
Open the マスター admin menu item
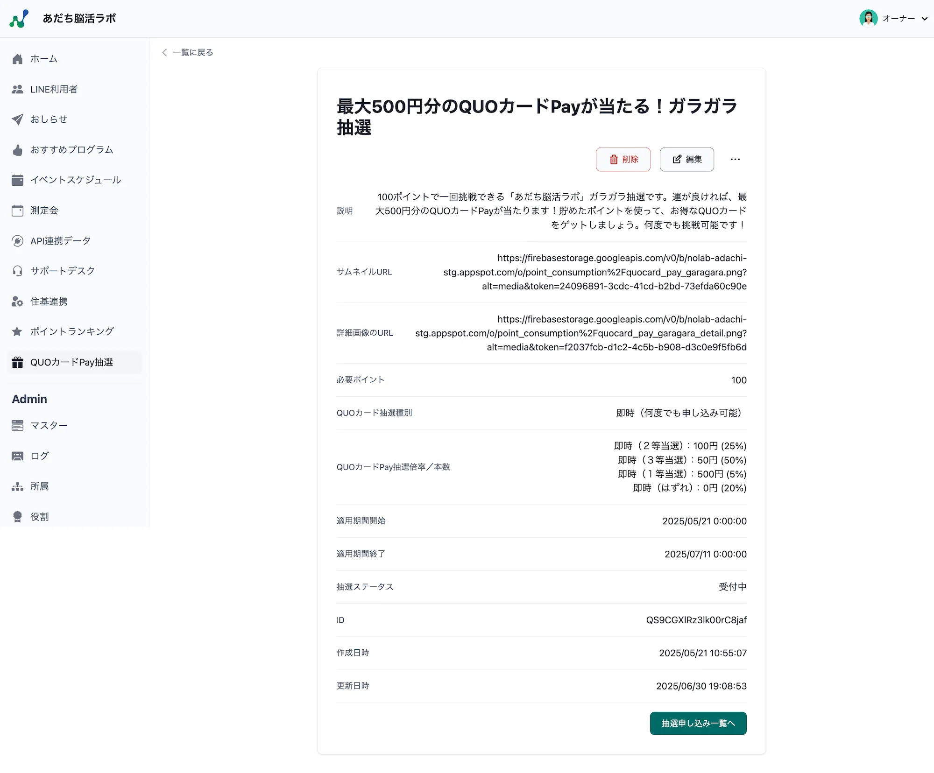pyautogui.click(x=49, y=425)
